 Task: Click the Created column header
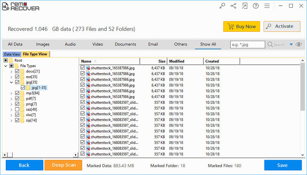tap(222, 61)
